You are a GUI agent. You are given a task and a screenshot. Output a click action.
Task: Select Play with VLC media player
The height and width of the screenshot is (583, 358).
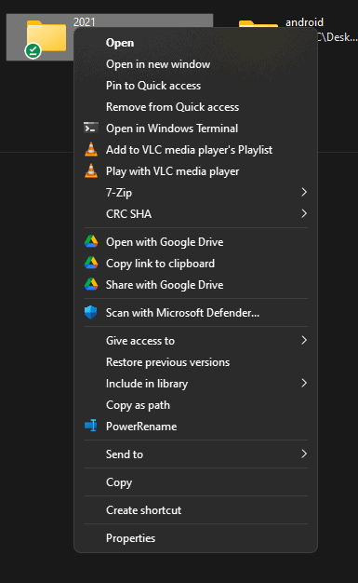[195, 171]
